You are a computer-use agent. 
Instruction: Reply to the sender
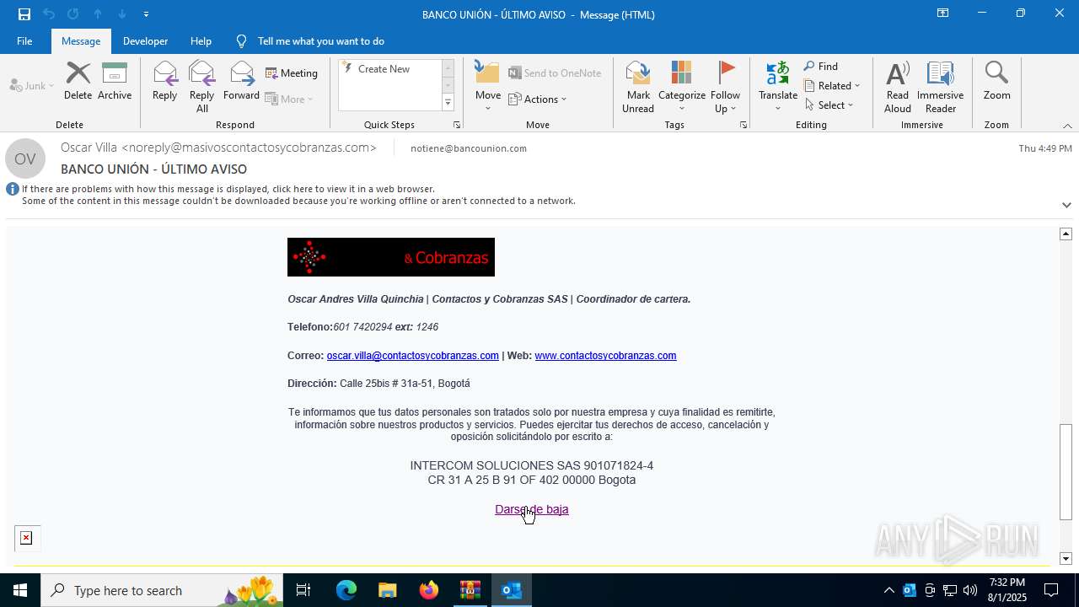tap(164, 81)
